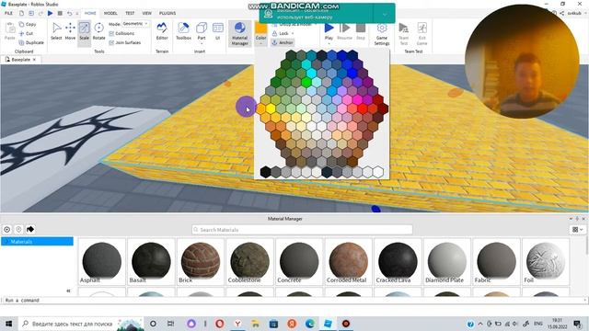
Task: Pick the black swatch in bottom grayscale row
Action: pyautogui.click(x=266, y=172)
